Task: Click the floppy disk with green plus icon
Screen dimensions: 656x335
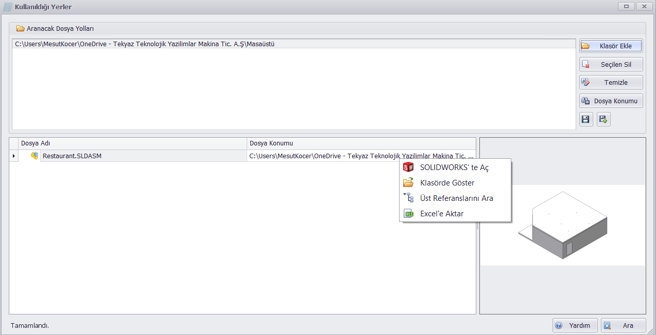Action: (603, 119)
